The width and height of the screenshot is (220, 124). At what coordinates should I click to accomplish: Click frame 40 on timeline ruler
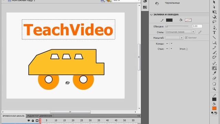click(x=107, y=120)
